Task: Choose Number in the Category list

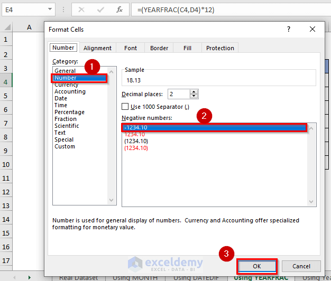Action: click(79, 78)
